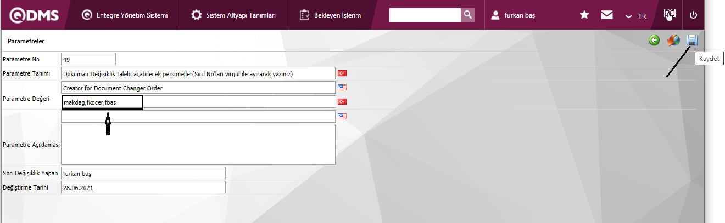Open Sistem Altyapı Tanımları menu
The height and width of the screenshot is (223, 725).
(x=233, y=15)
